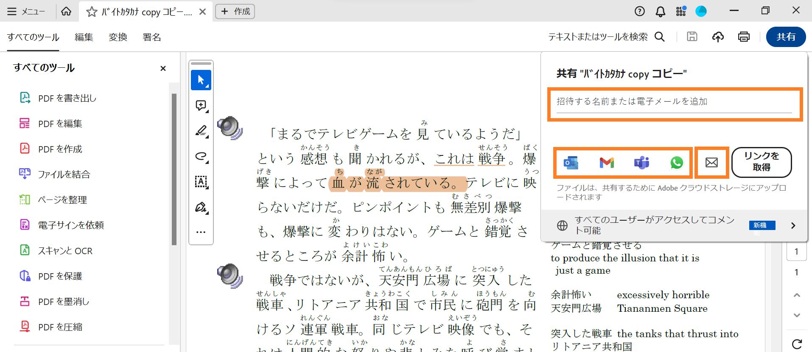Open PDF を圧縮 tool

point(51,327)
